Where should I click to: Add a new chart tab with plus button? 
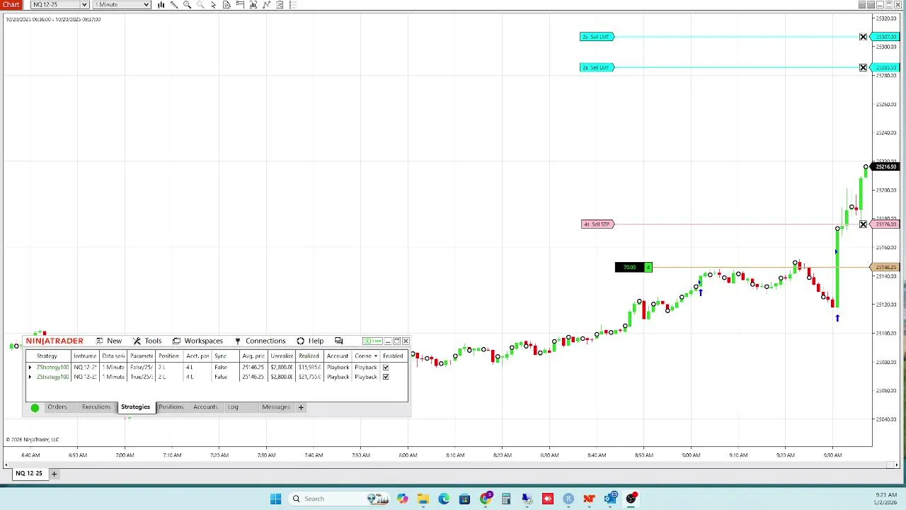[54, 473]
